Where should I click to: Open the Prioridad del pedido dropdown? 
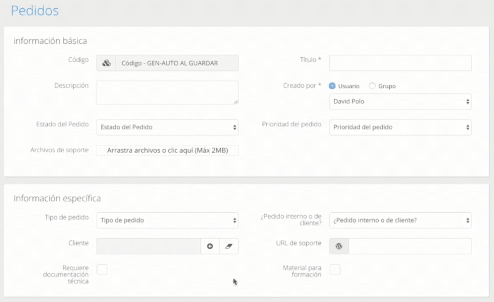[x=400, y=127]
